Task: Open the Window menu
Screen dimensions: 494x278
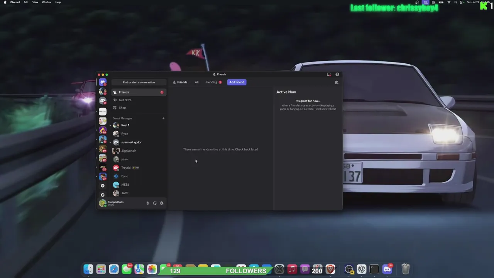Action: pyautogui.click(x=47, y=2)
